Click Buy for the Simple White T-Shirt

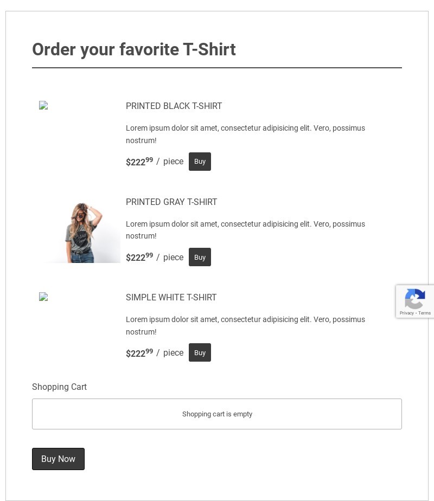[x=200, y=352]
